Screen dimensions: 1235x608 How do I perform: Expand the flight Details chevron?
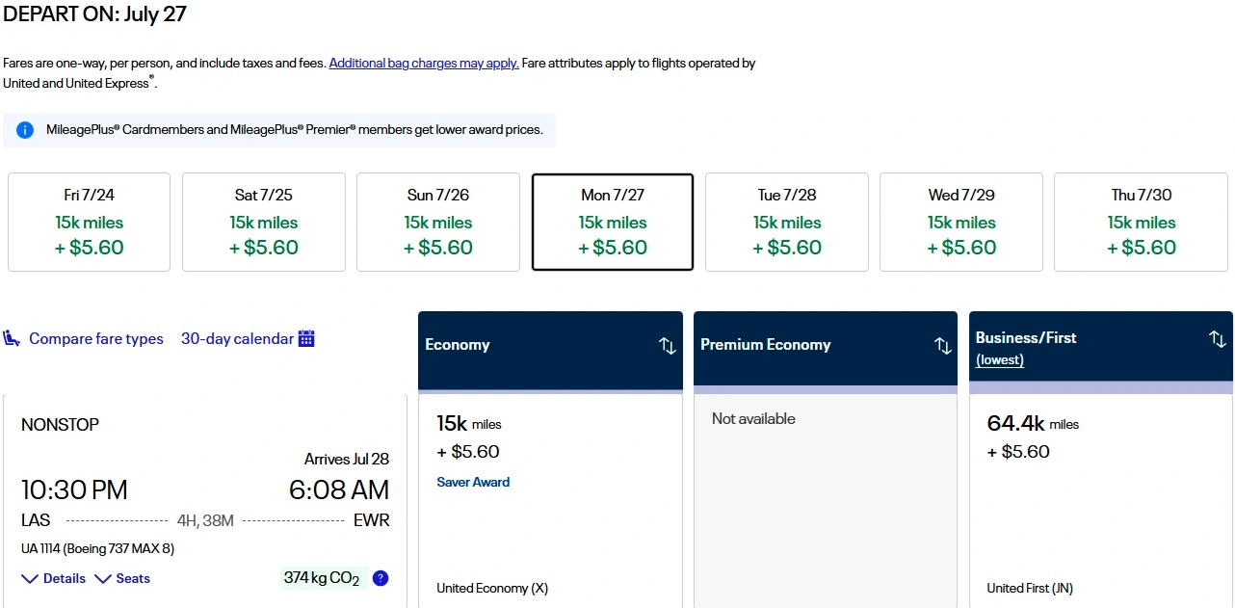point(30,579)
